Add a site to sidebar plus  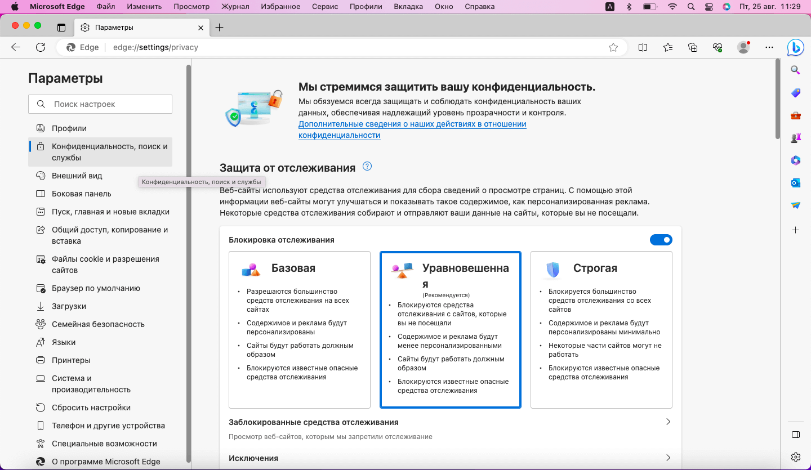[795, 230]
